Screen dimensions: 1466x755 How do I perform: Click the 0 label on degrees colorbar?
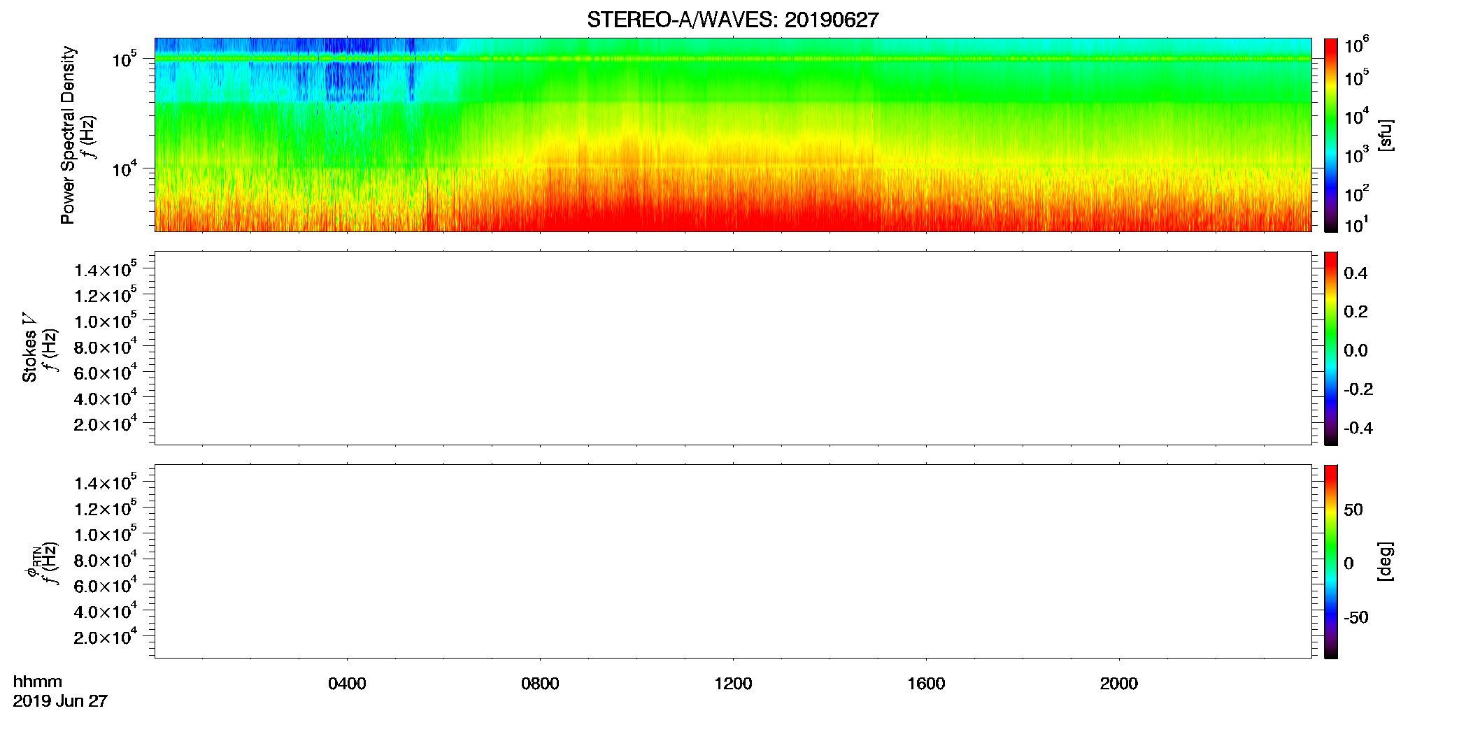click(x=1348, y=563)
